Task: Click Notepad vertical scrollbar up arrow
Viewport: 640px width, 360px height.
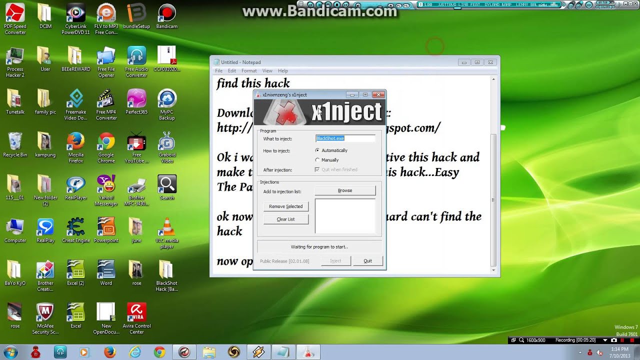Action: pyautogui.click(x=494, y=79)
